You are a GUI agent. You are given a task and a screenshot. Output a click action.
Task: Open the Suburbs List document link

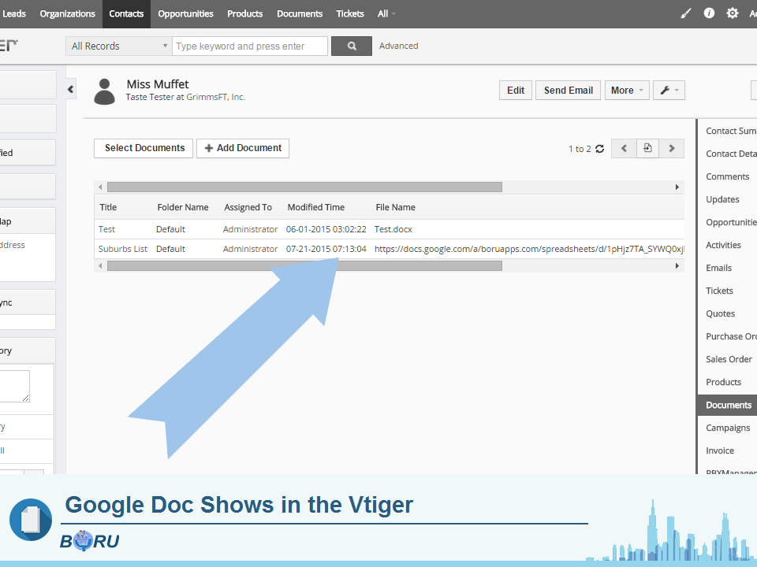tap(122, 248)
